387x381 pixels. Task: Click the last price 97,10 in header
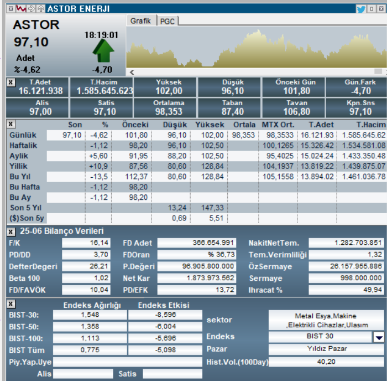[x=31, y=42]
